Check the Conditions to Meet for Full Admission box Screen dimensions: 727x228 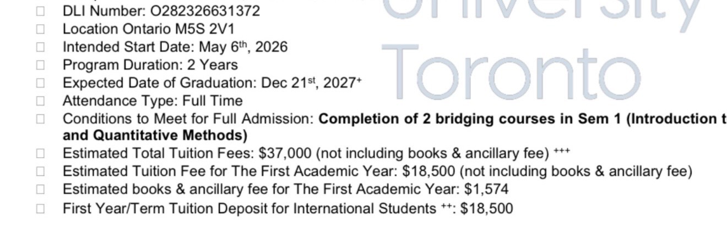coord(40,119)
